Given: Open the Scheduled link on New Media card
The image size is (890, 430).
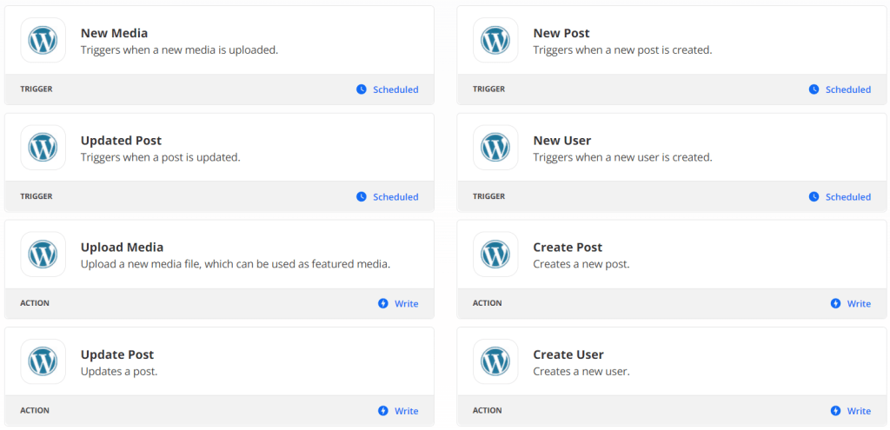Looking at the screenshot, I should pos(395,89).
